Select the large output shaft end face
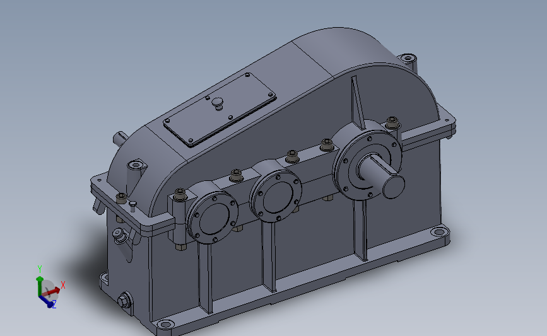Screen dimensions: 547x336 [394, 187]
